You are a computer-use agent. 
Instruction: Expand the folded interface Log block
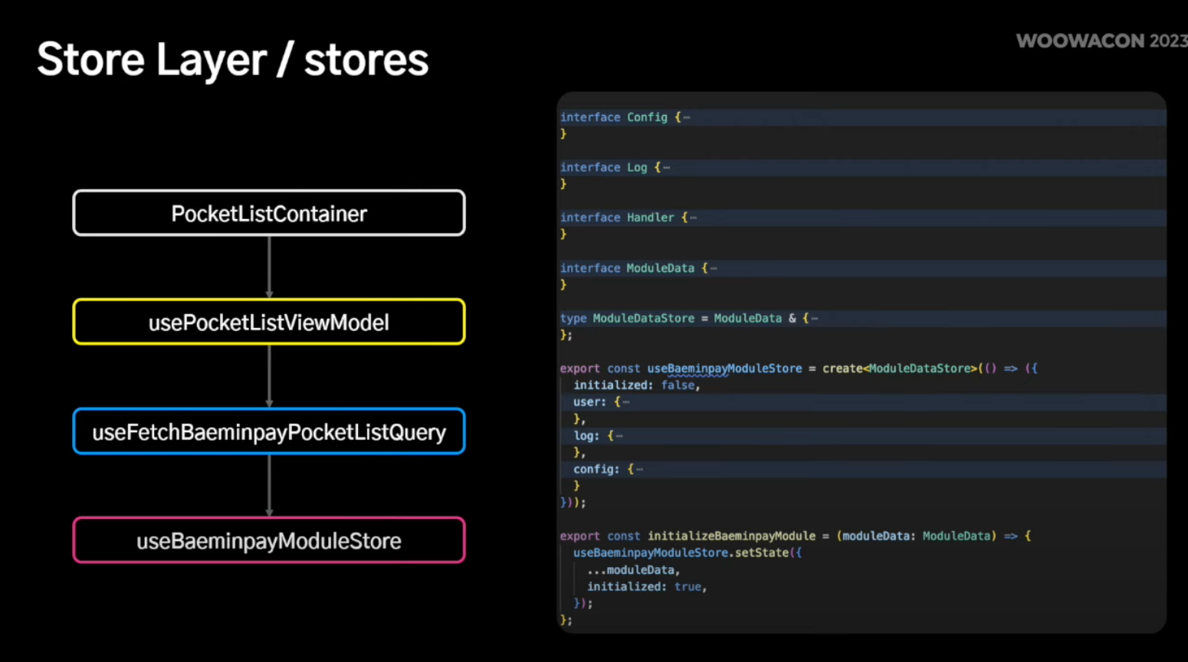click(666, 168)
